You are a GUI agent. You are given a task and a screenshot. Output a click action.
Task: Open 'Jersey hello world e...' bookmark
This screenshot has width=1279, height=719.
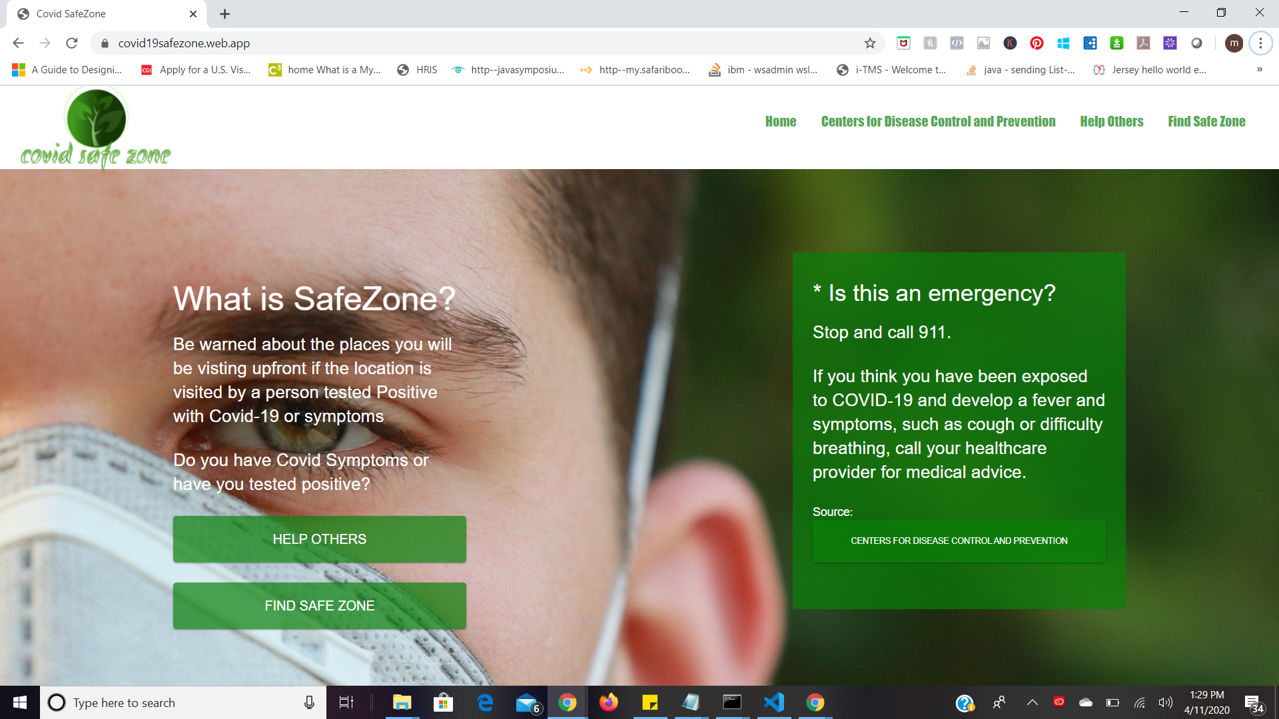tap(1150, 70)
